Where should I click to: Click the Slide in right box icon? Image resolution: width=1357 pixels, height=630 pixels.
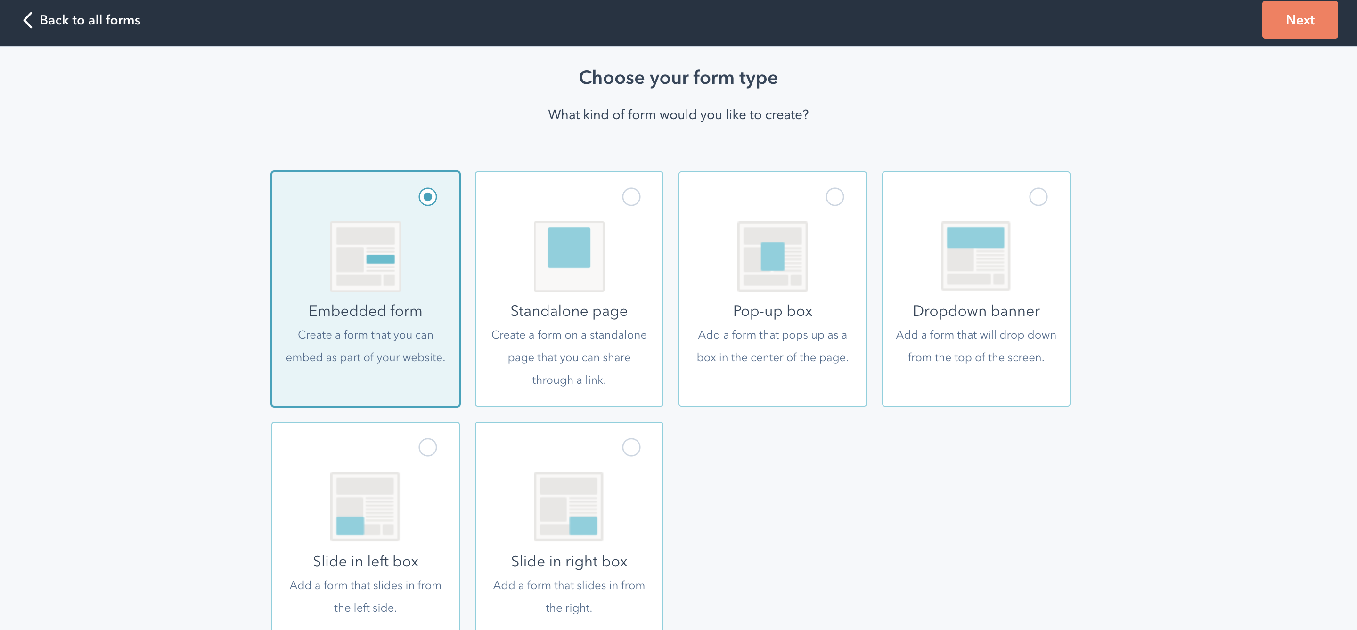pyautogui.click(x=568, y=506)
